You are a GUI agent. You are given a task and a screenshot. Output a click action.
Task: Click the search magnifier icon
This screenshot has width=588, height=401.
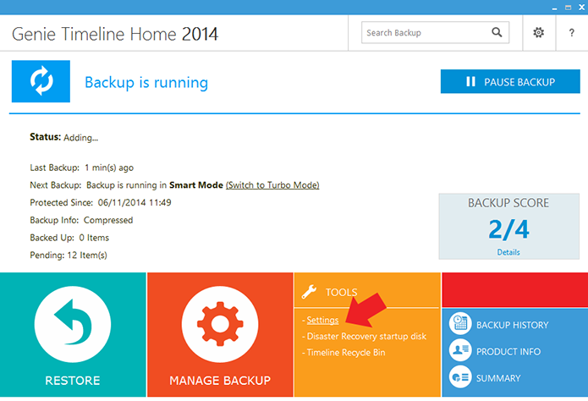tap(497, 32)
